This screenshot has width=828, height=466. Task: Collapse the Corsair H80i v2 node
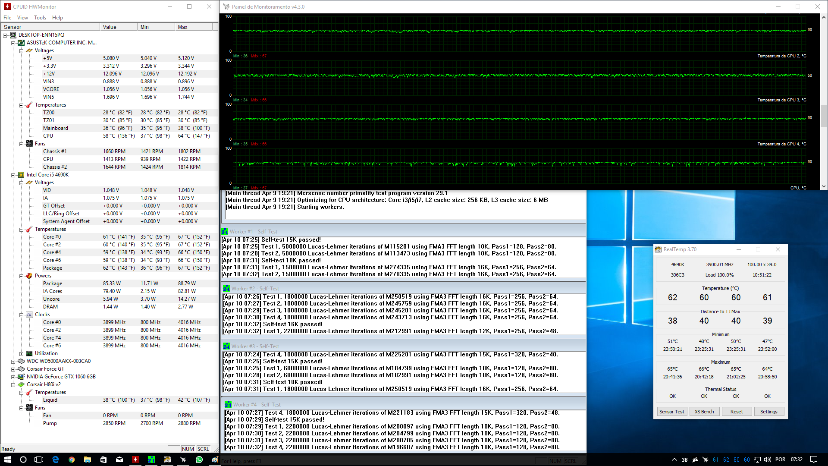tap(13, 384)
